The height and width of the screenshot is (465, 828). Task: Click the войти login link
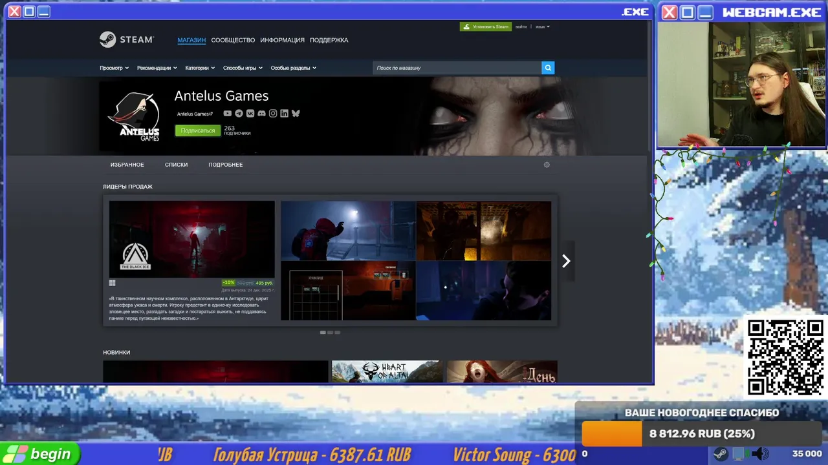(521, 26)
